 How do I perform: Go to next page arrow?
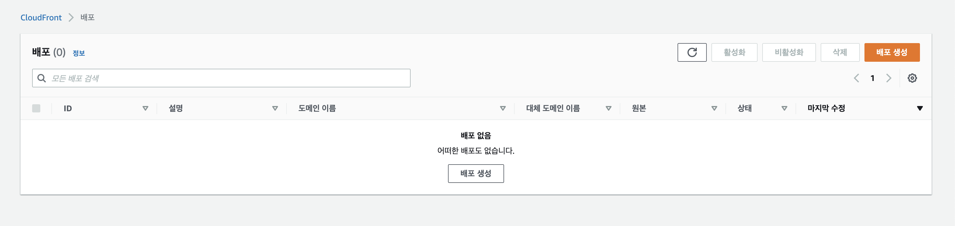point(889,78)
